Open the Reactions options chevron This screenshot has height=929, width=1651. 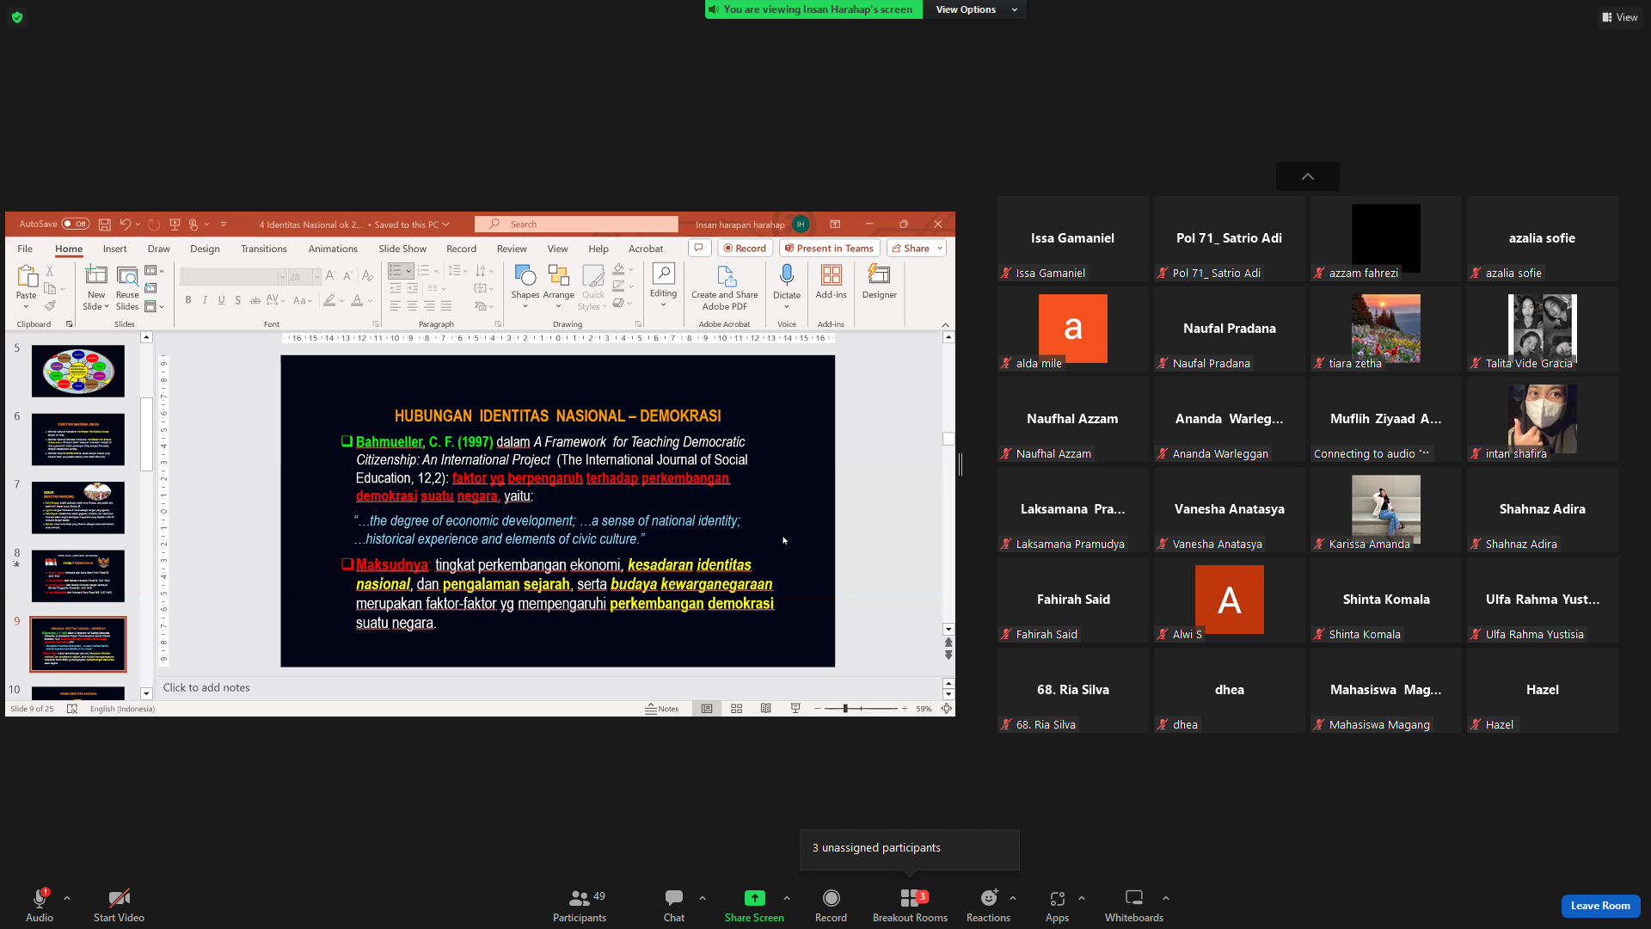pos(1013,898)
